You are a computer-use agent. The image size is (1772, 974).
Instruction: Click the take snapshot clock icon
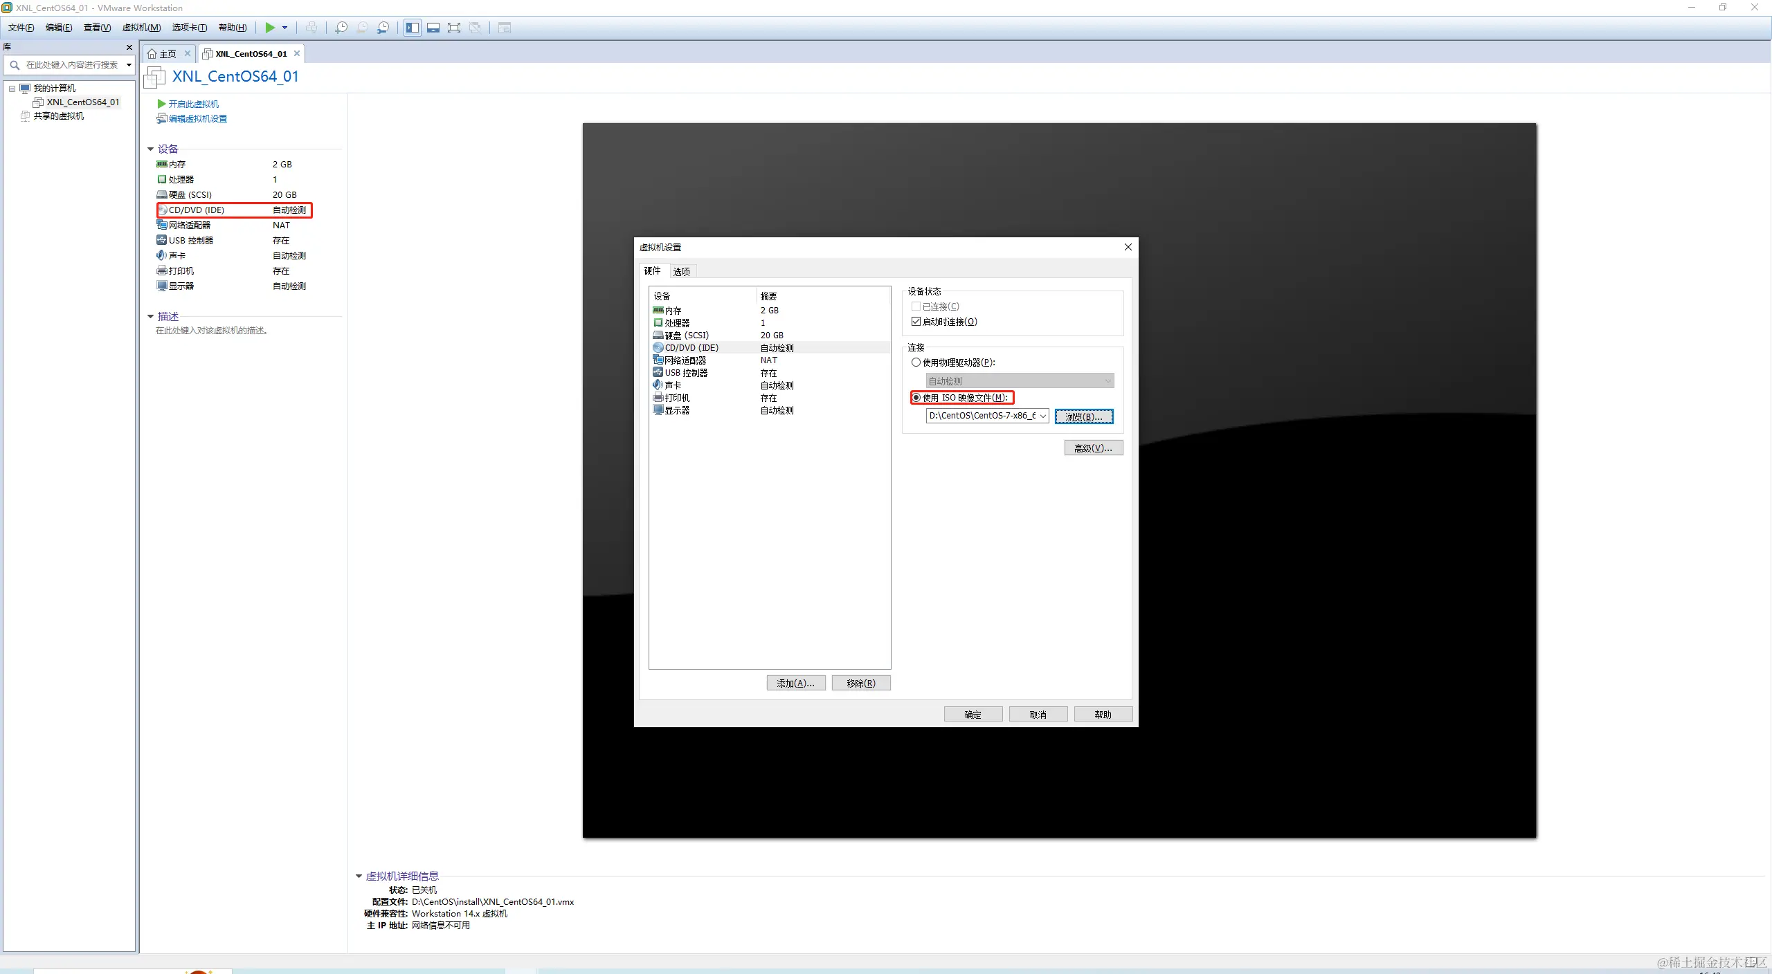pyautogui.click(x=341, y=28)
